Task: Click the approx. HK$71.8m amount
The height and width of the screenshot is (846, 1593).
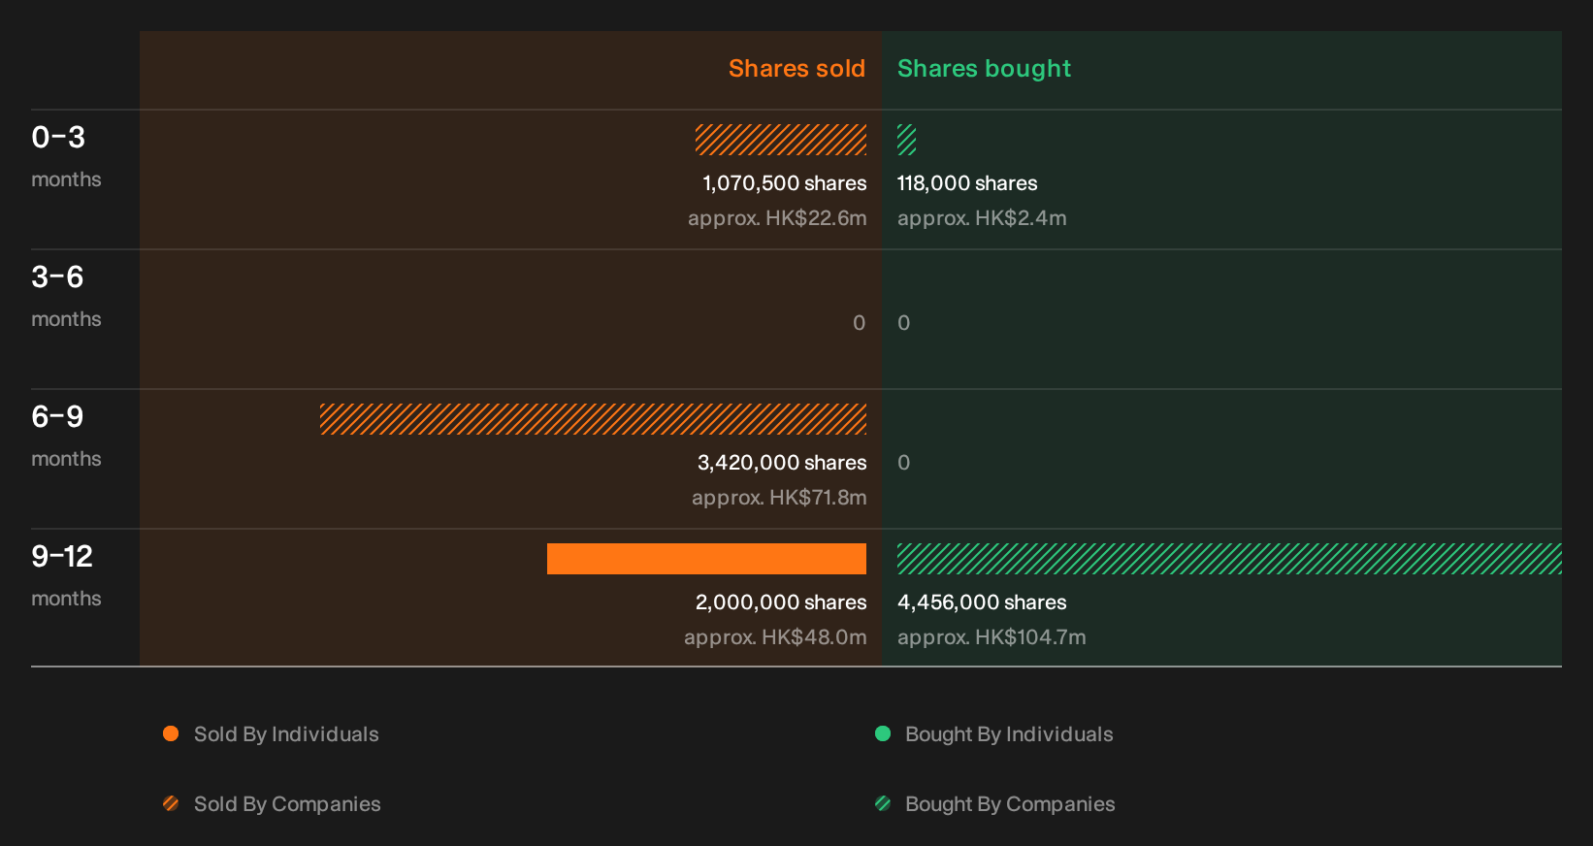Action: (779, 498)
